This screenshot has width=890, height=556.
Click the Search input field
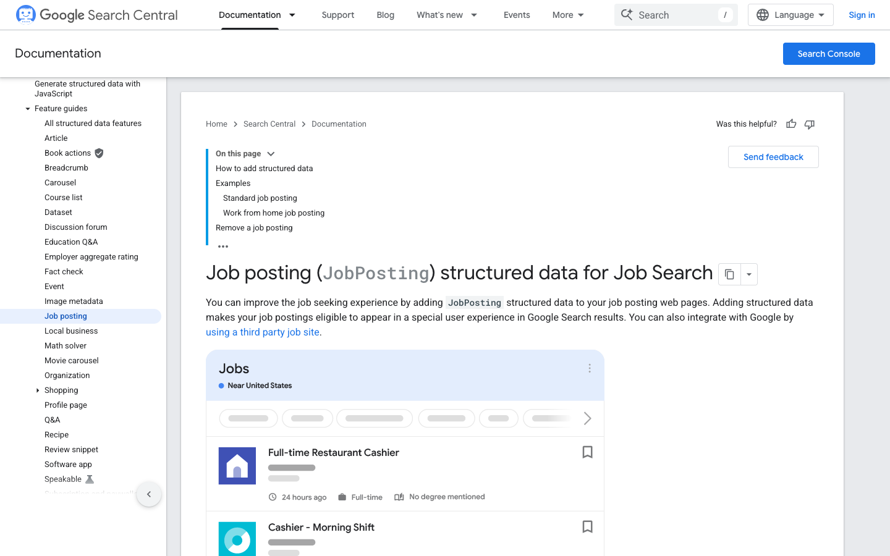tap(676, 15)
